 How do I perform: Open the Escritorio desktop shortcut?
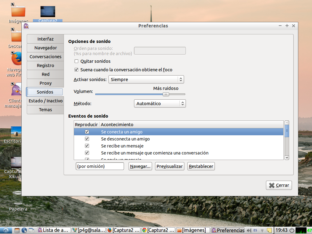pos(16,132)
